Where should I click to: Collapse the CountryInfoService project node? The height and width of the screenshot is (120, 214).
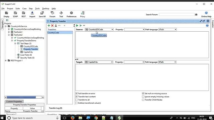[6, 26]
